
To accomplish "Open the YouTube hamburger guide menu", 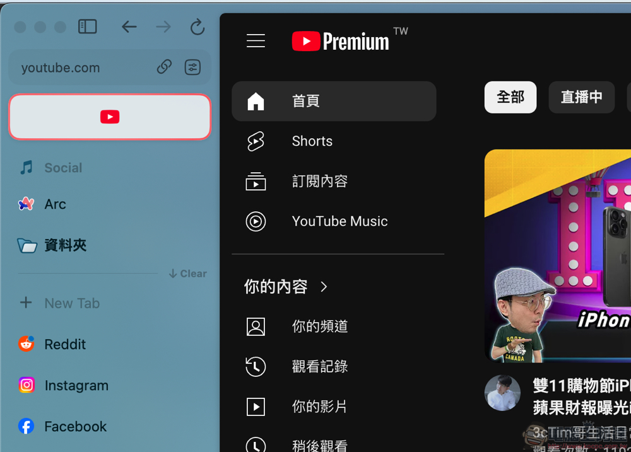I will 256,40.
